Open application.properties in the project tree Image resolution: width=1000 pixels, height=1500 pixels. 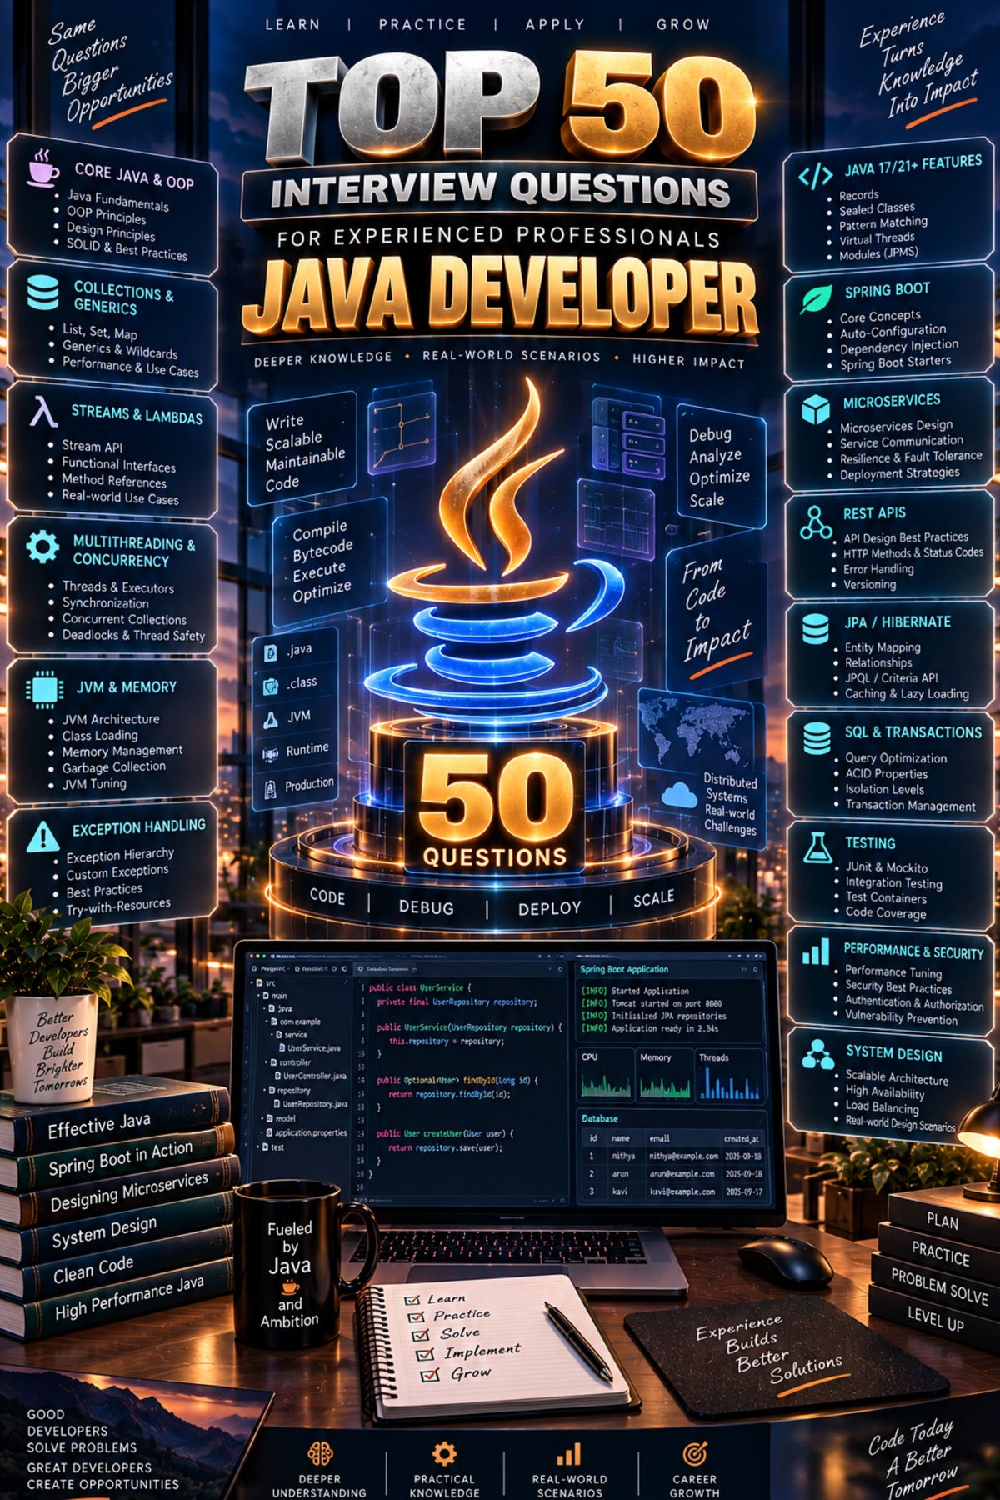tap(307, 1132)
